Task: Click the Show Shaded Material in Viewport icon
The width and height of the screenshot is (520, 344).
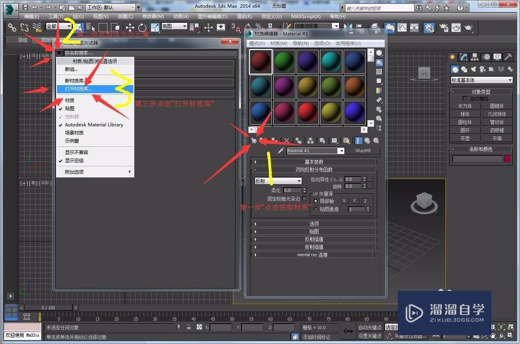Action: click(346, 141)
